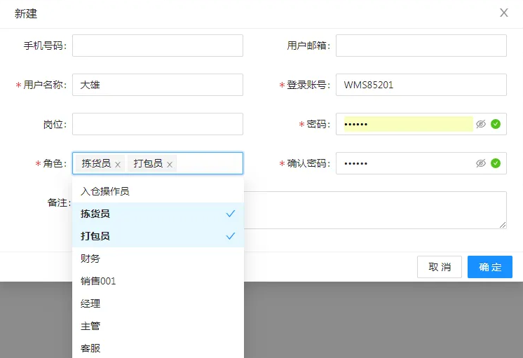Toggle visibility eye icon in 确认密码 field

481,163
